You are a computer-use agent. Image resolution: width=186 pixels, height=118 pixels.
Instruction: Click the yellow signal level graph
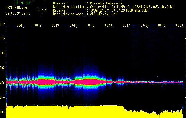94,112
